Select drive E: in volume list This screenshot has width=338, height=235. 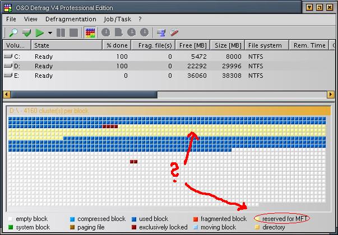pos(169,76)
